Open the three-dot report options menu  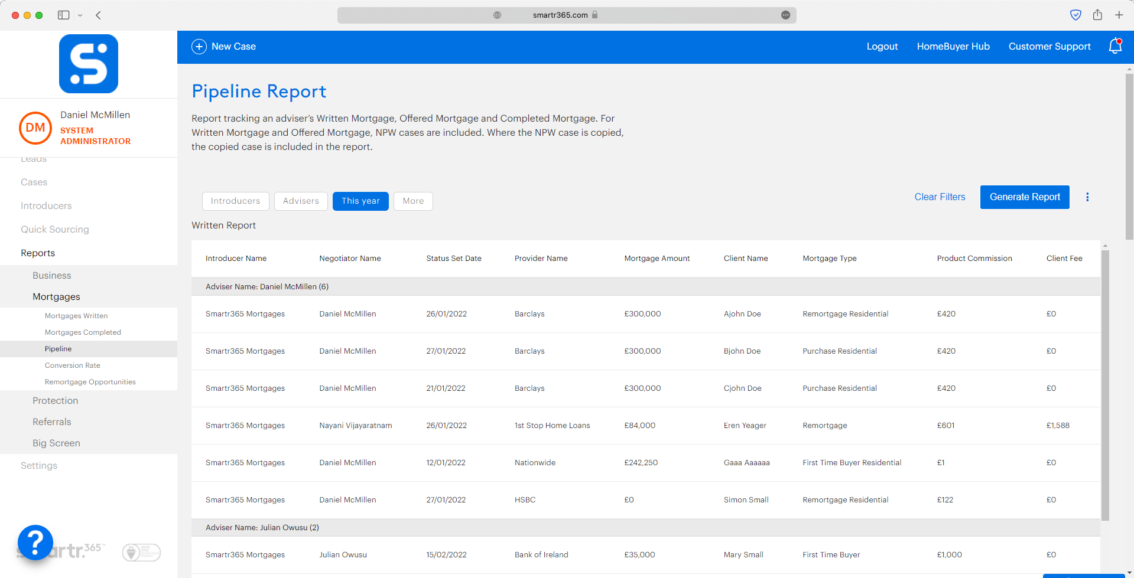point(1087,197)
